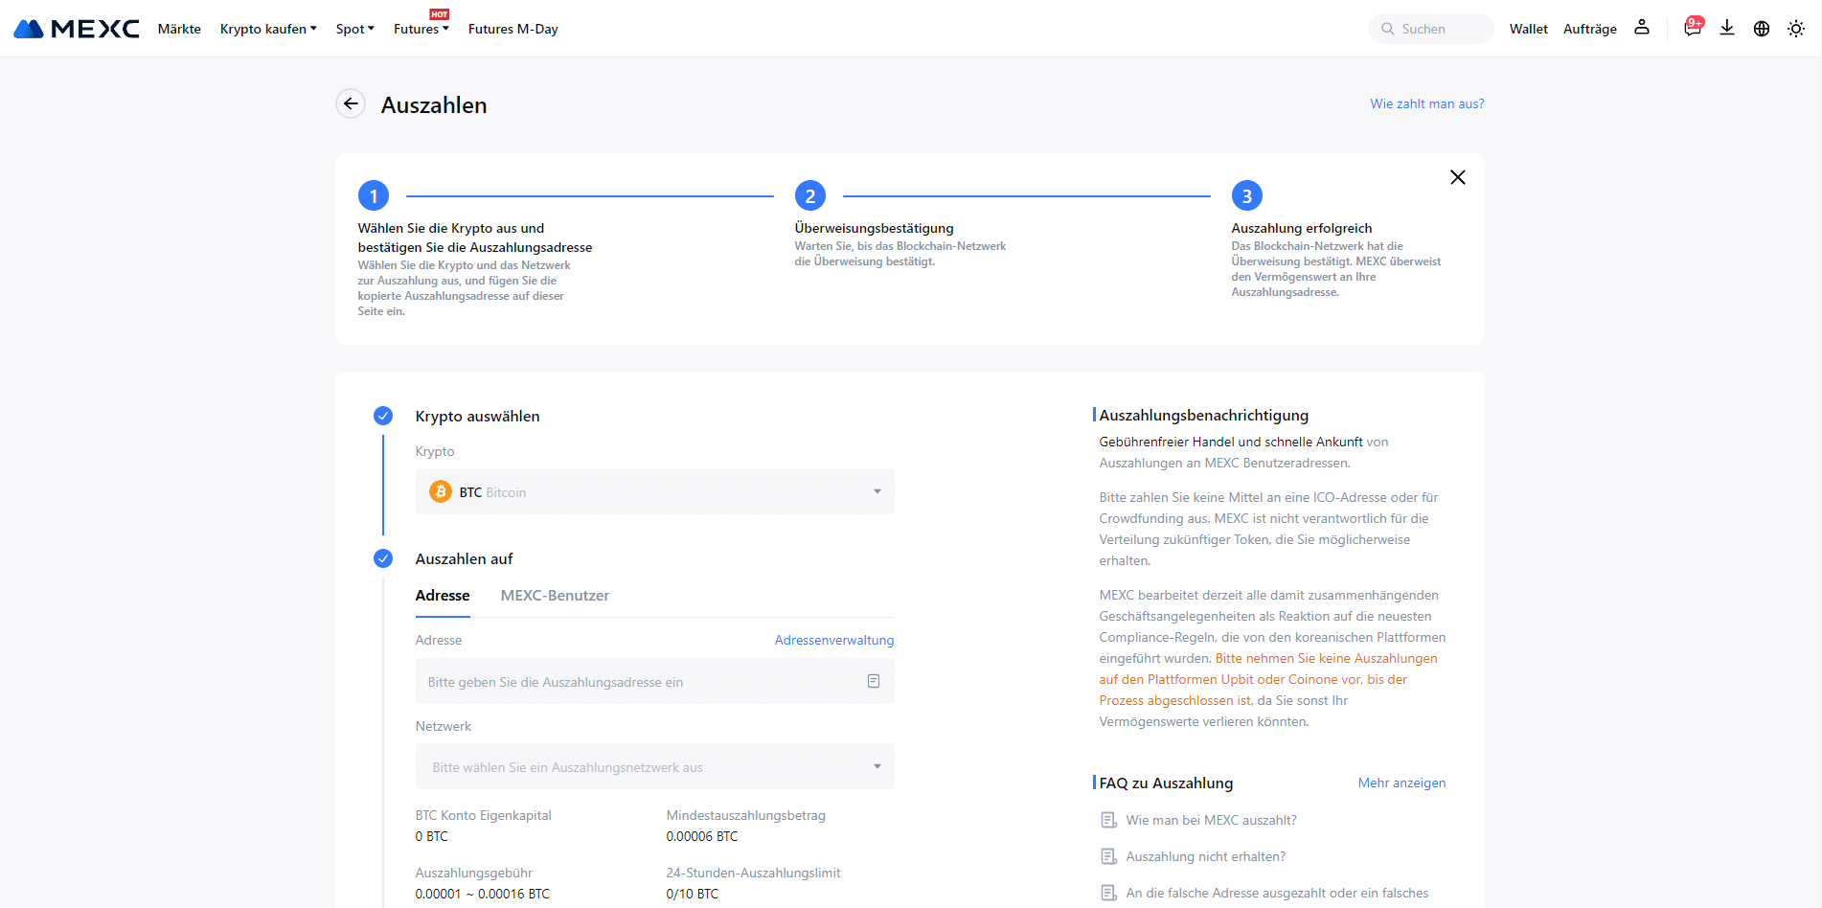The height and width of the screenshot is (908, 1822).
Task: Open the Krypto kaufen dropdown menu
Action: pos(268,29)
